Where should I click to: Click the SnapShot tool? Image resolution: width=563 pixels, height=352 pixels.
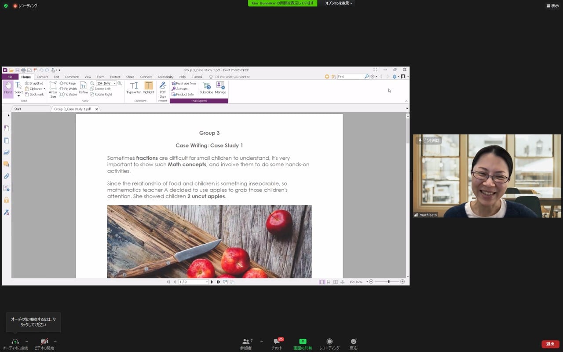tap(34, 83)
